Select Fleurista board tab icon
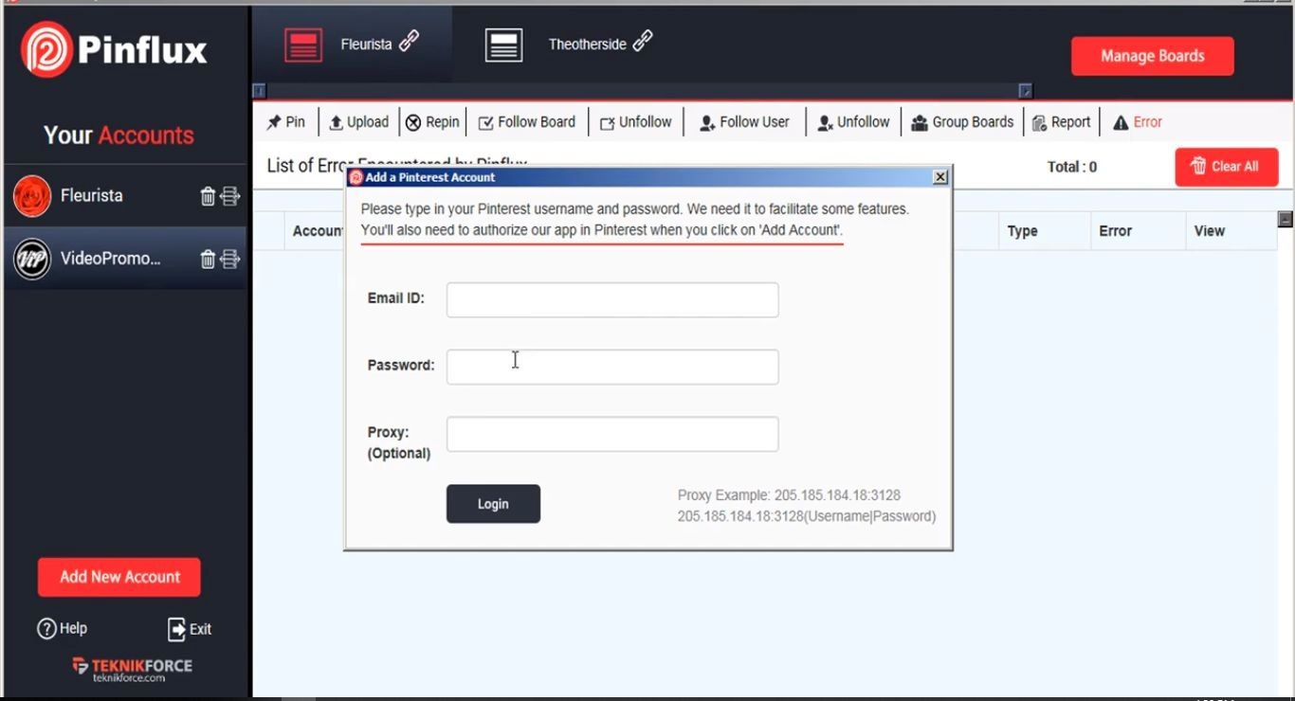Viewport: 1295px width, 701px height. coord(303,45)
